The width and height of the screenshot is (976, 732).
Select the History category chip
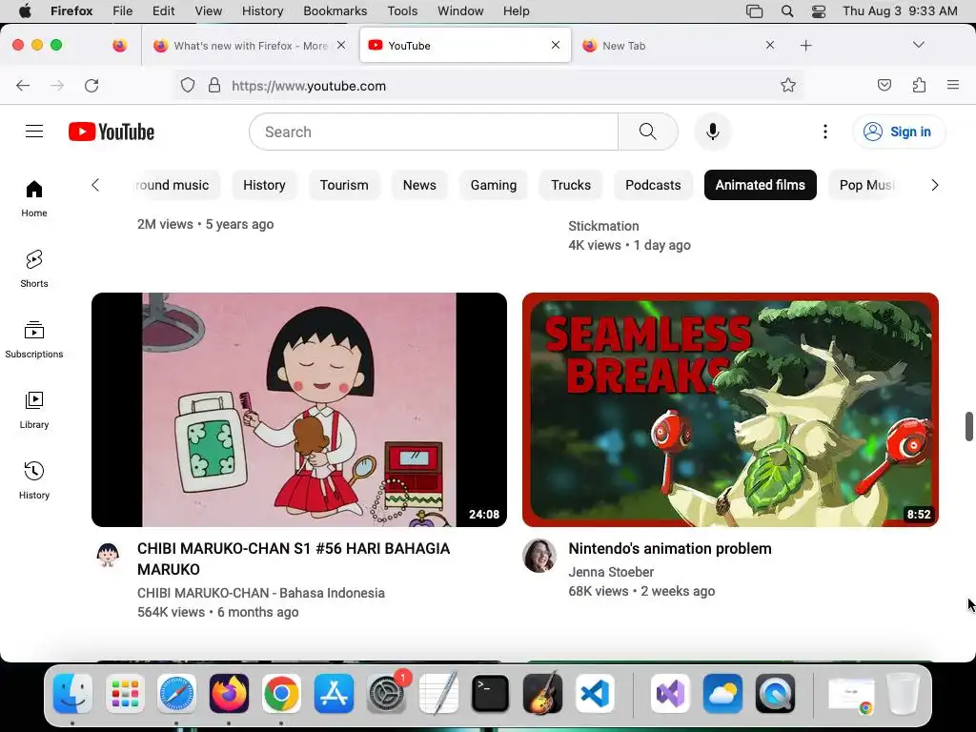pyautogui.click(x=264, y=185)
